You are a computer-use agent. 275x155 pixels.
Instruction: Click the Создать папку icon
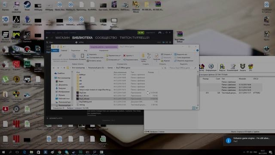coord(143,58)
